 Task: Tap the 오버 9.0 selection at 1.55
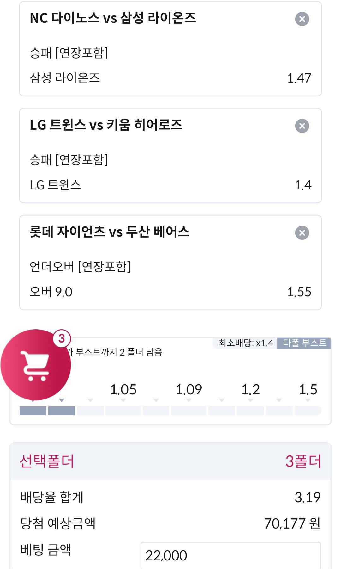coord(170,292)
